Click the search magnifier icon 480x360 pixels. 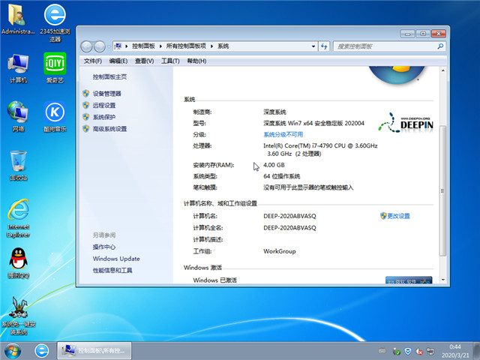[x=440, y=46]
